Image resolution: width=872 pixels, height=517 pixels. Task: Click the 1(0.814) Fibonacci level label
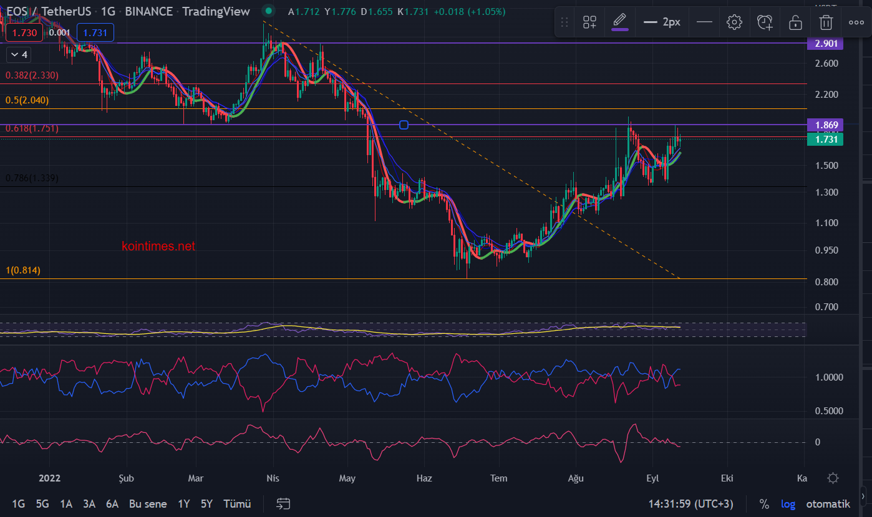pyautogui.click(x=23, y=270)
